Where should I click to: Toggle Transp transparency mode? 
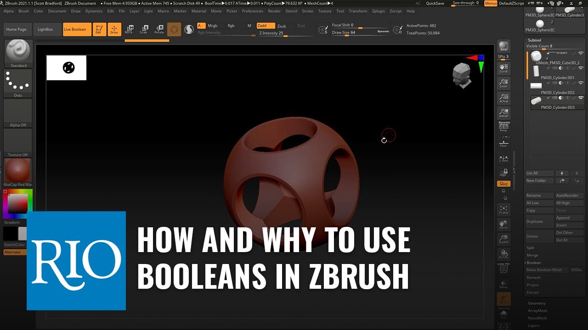pyautogui.click(x=503, y=283)
